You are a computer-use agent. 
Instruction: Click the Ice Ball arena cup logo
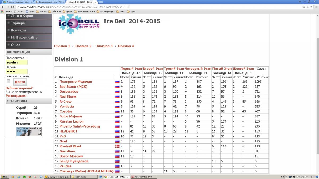pos(79,24)
